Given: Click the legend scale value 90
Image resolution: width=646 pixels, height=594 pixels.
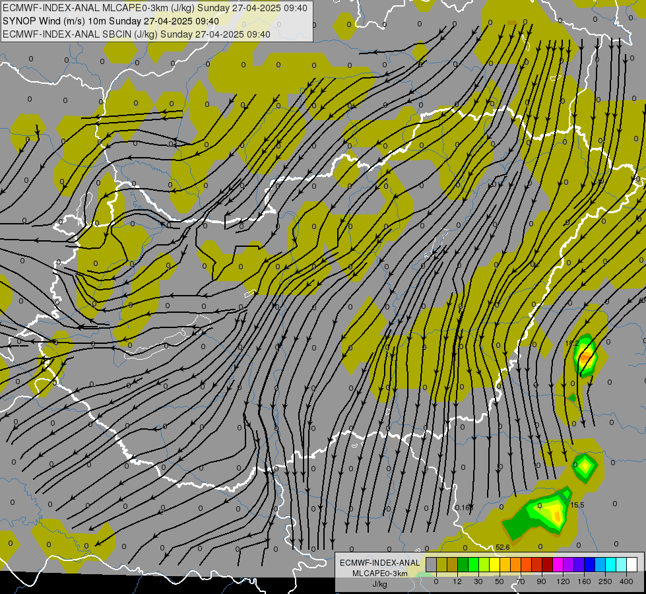Looking at the screenshot, I should pyautogui.click(x=542, y=581).
